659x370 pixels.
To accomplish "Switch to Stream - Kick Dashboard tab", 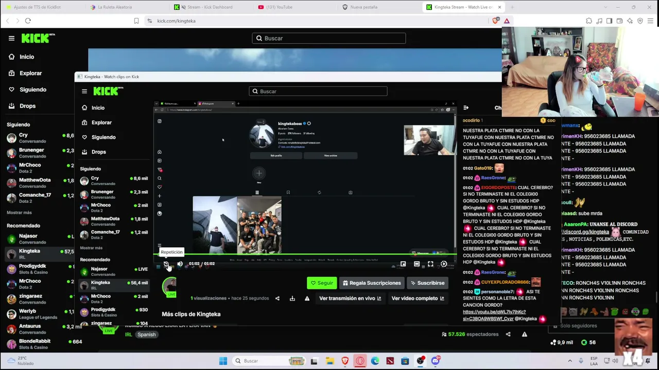I will 210,7.
